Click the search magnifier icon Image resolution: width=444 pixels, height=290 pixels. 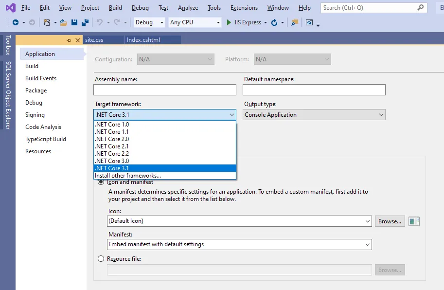pyautogui.click(x=421, y=8)
